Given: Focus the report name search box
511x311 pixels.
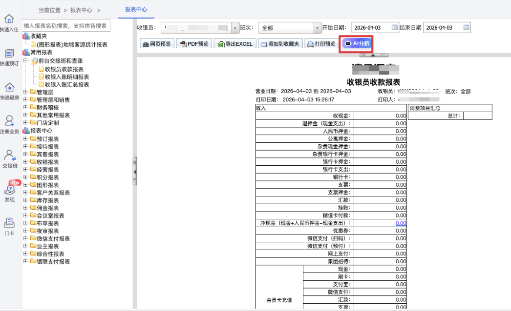Looking at the screenshot, I should [x=66, y=26].
